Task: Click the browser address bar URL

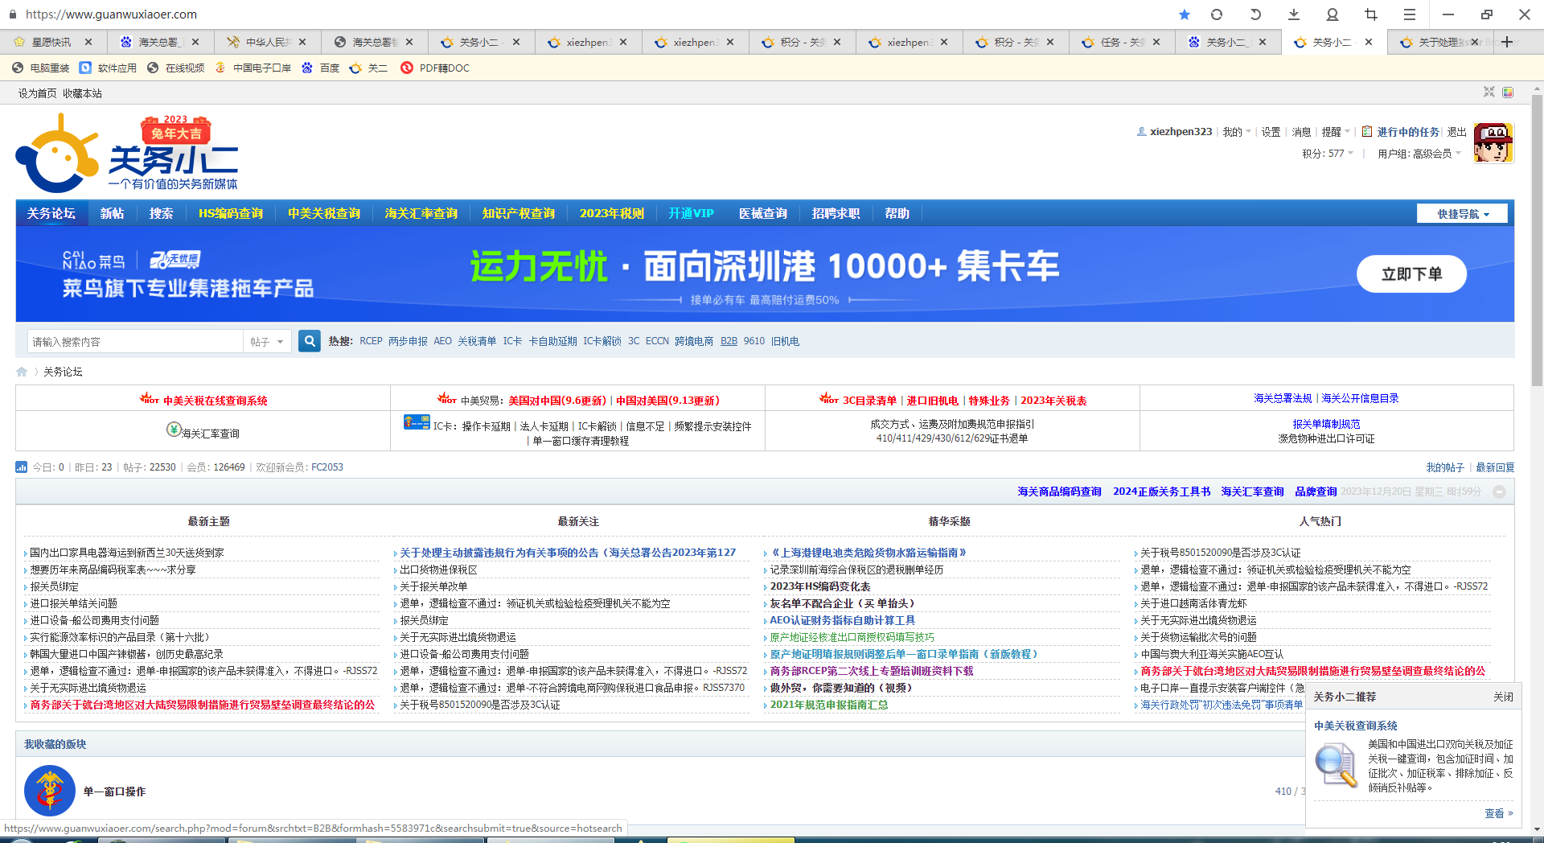Action: coord(111,14)
